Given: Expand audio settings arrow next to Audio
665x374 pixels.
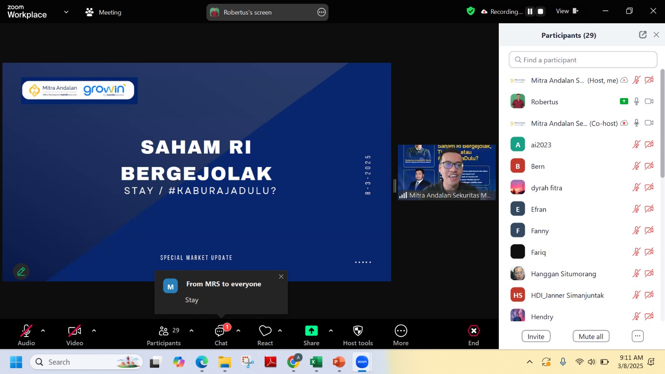Looking at the screenshot, I should pyautogui.click(x=43, y=331).
